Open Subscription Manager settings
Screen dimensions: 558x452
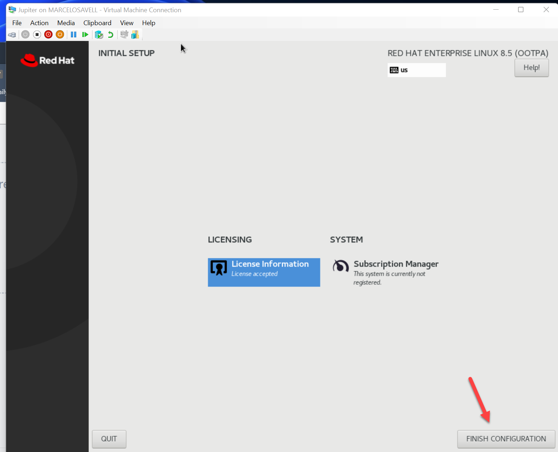(386, 272)
